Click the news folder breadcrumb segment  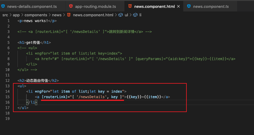coord(57,15)
